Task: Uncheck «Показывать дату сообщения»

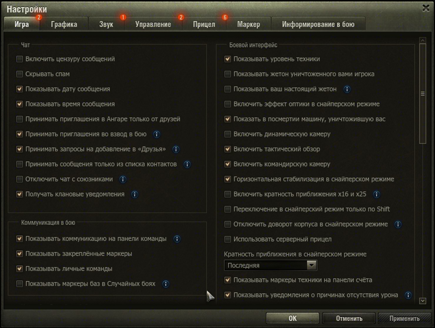Action: 20,89
